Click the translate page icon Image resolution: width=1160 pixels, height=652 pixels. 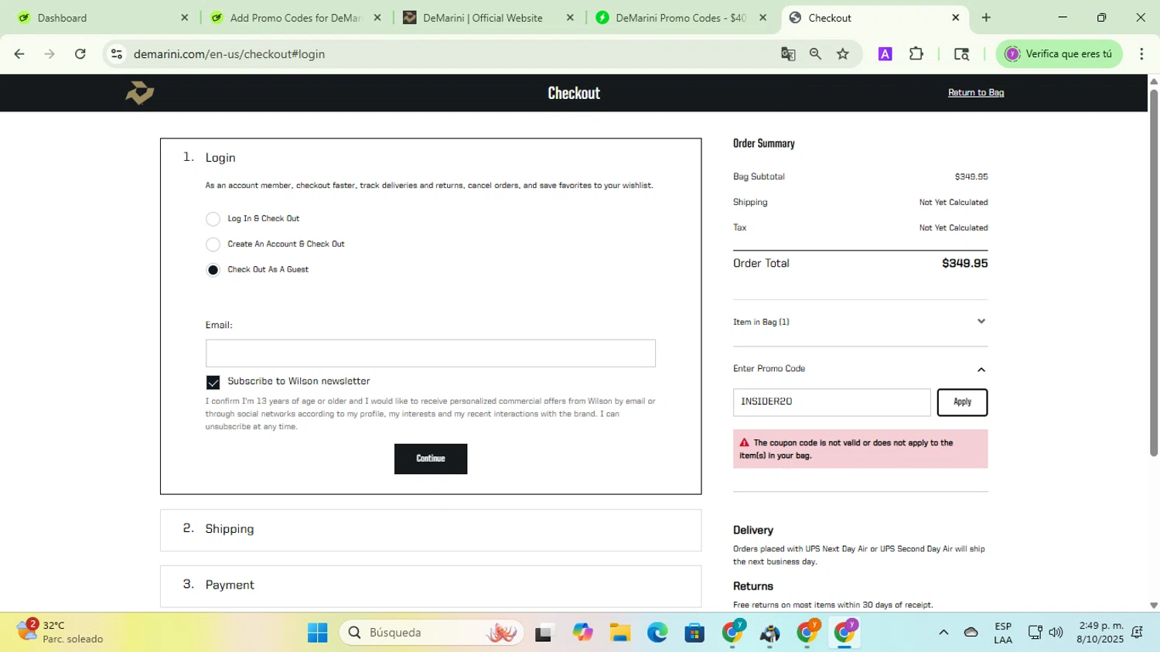tap(788, 54)
